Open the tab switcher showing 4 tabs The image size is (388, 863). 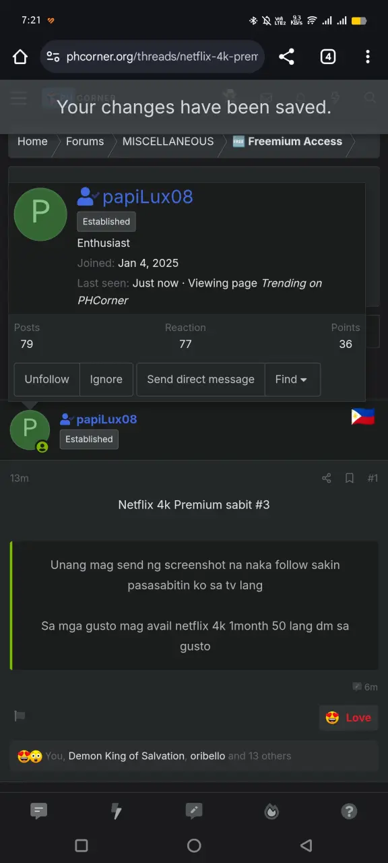[327, 57]
